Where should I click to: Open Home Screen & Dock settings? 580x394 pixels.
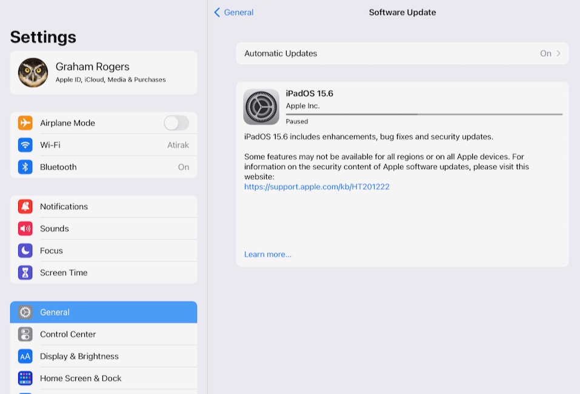pos(104,378)
